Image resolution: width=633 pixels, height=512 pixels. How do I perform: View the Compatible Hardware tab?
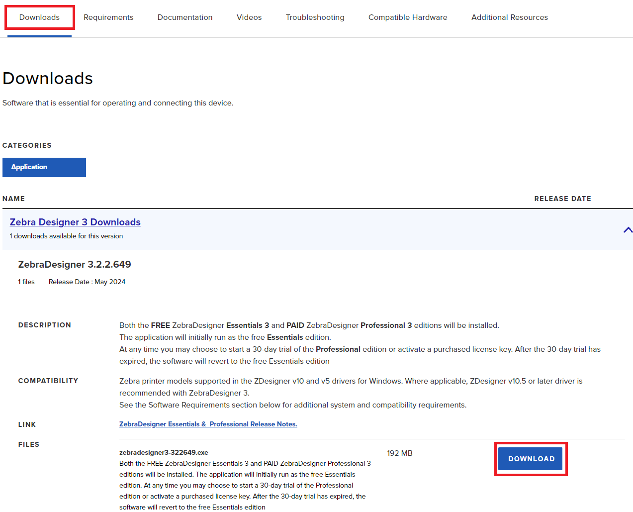(407, 17)
